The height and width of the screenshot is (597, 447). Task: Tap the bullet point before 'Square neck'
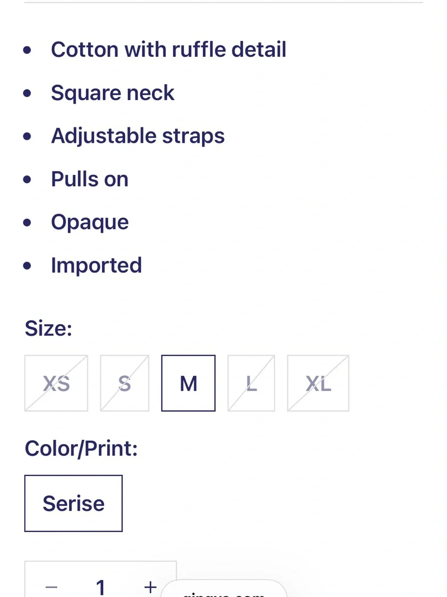(x=27, y=93)
